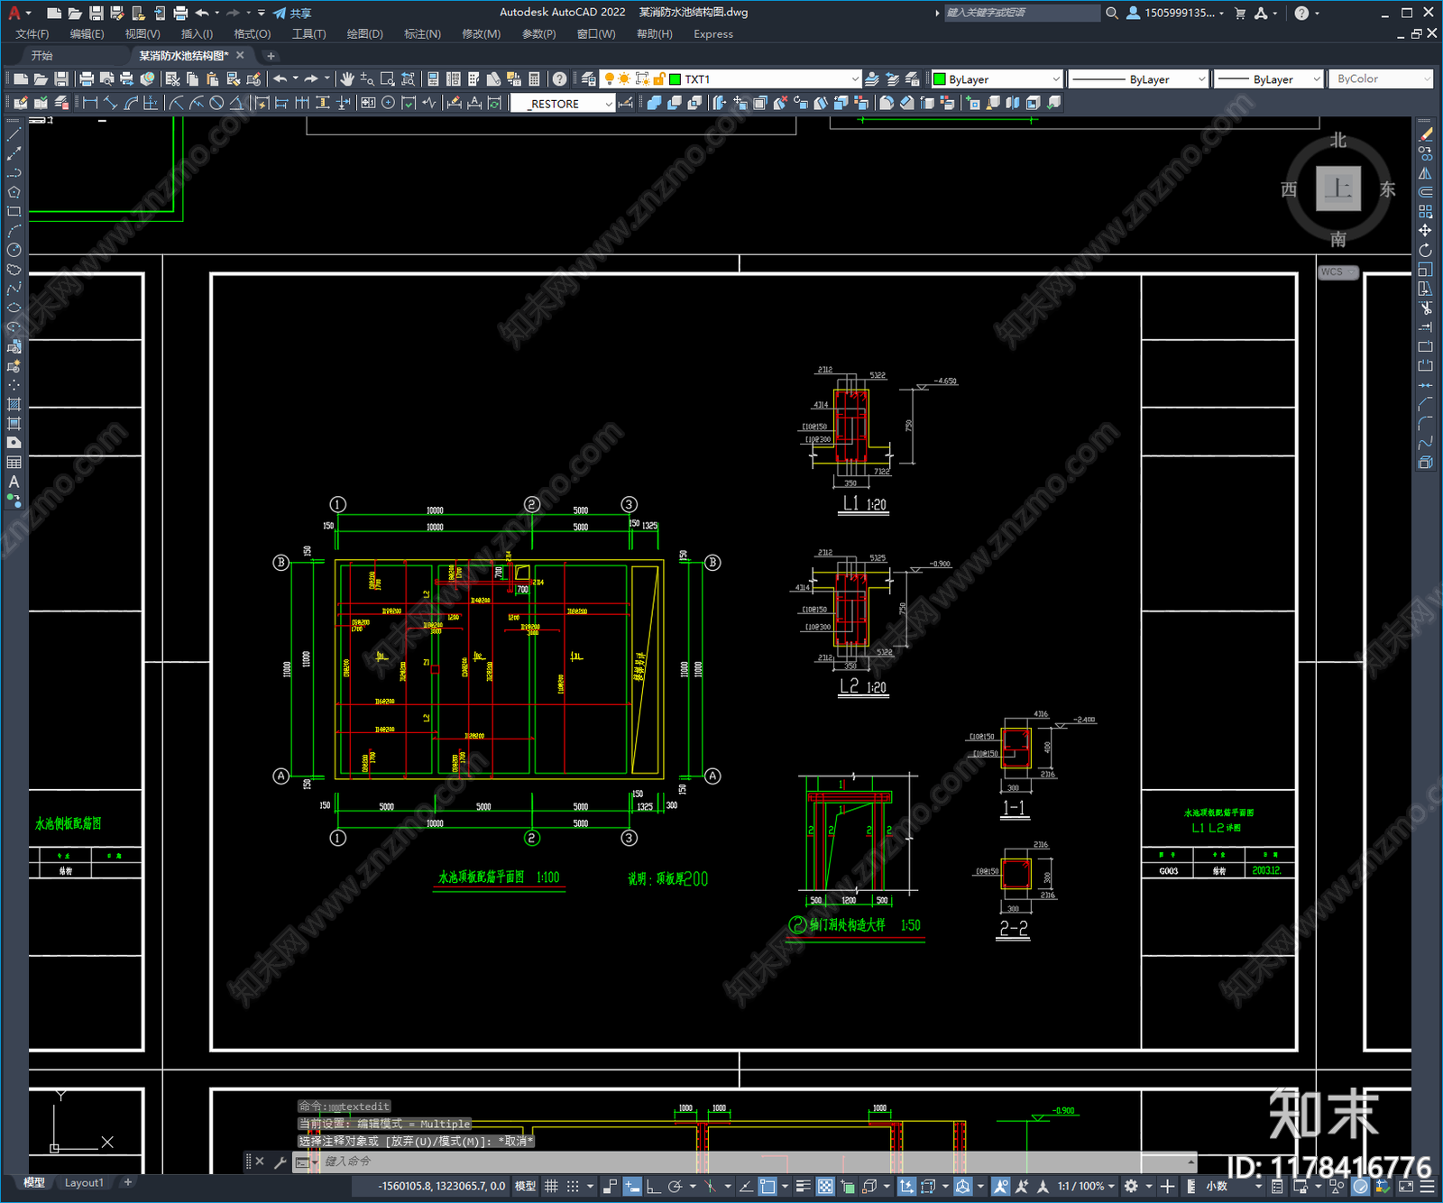Select the Table tool in left toolbar
The image size is (1443, 1203).
(x=14, y=463)
